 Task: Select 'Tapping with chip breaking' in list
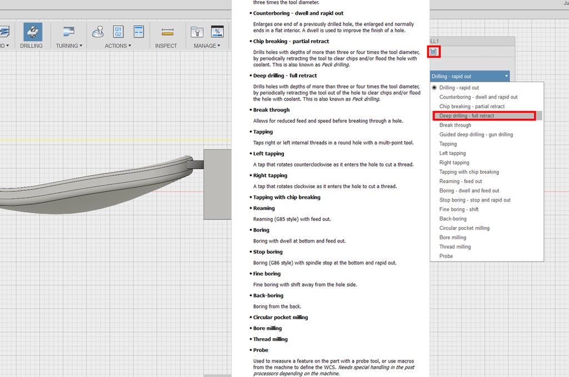(487, 172)
